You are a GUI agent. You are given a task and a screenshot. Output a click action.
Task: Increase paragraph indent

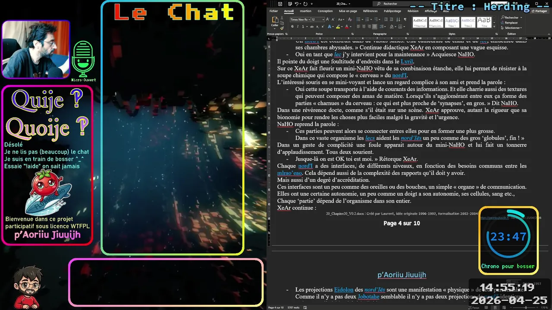tap(391, 19)
